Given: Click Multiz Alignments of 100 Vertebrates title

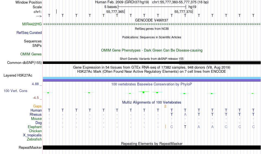Looking at the screenshot, I should [x=152, y=102].
